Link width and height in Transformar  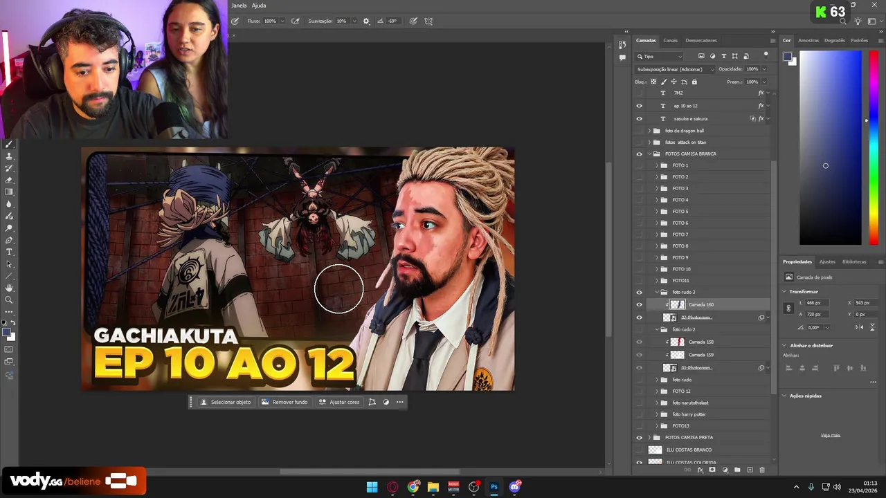788,308
